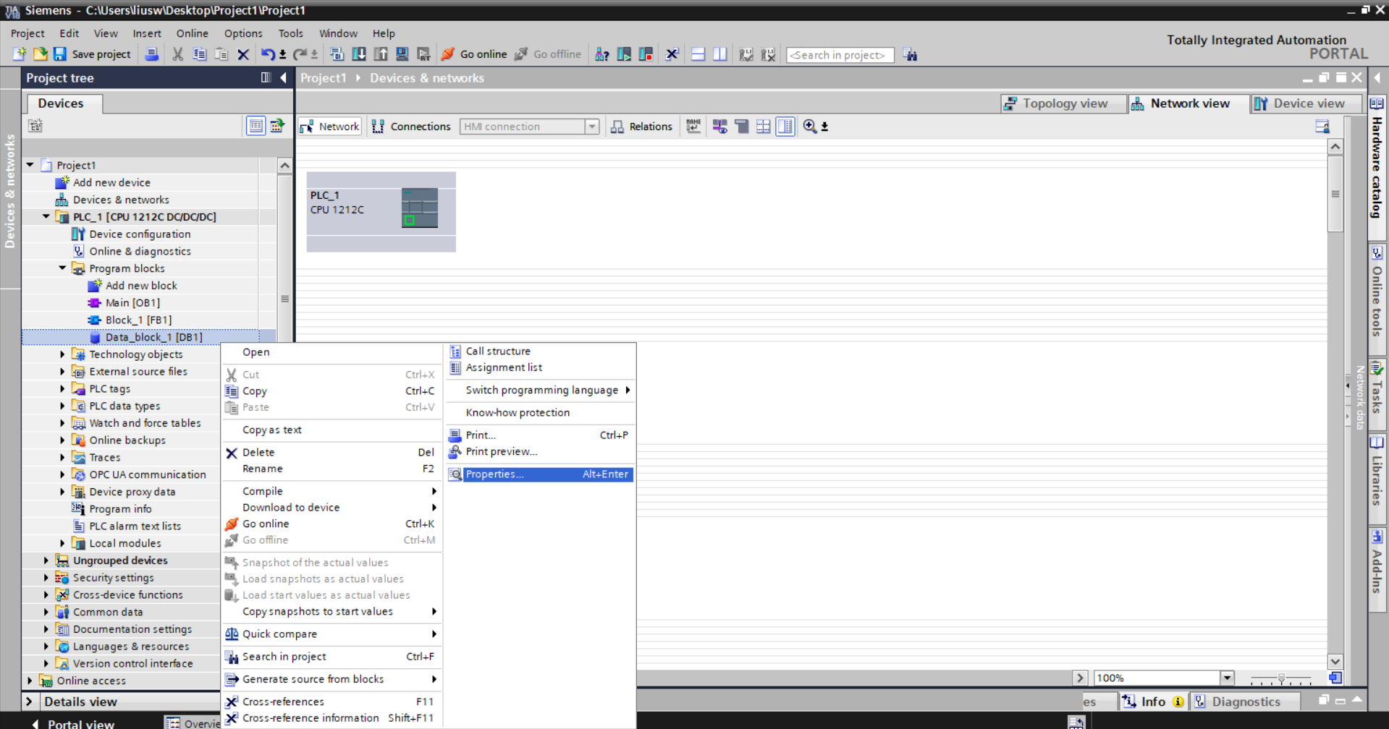Open the Online menu in menu bar
1389x729 pixels.
pos(192,33)
